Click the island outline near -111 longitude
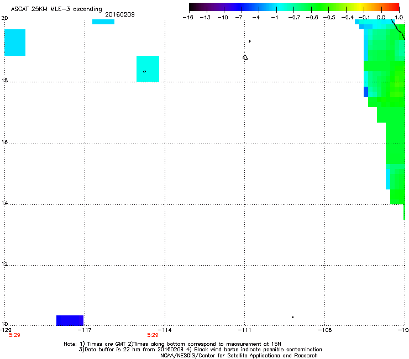 (245, 57)
